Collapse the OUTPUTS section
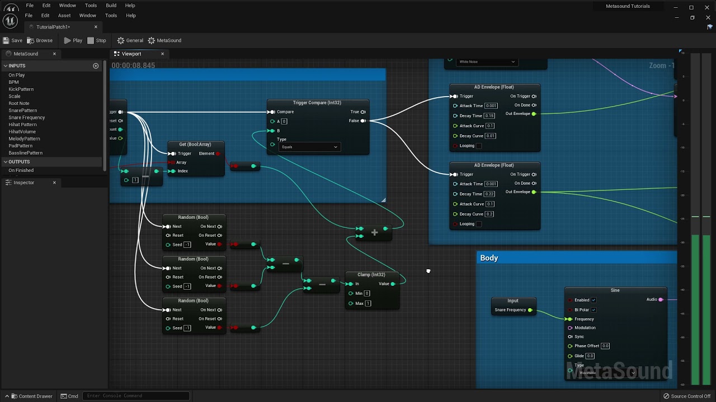The height and width of the screenshot is (402, 716). click(x=5, y=162)
